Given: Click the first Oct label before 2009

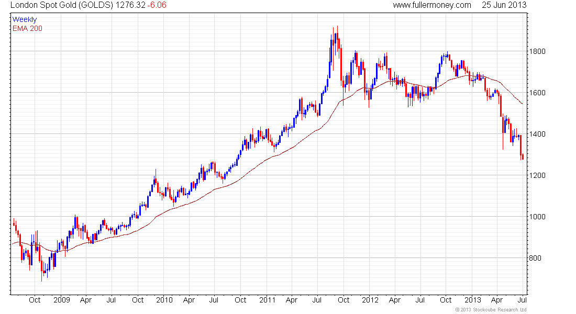Looking at the screenshot, I should 35,300.
